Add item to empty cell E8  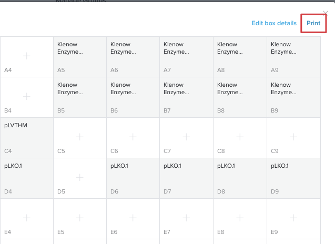240,219
